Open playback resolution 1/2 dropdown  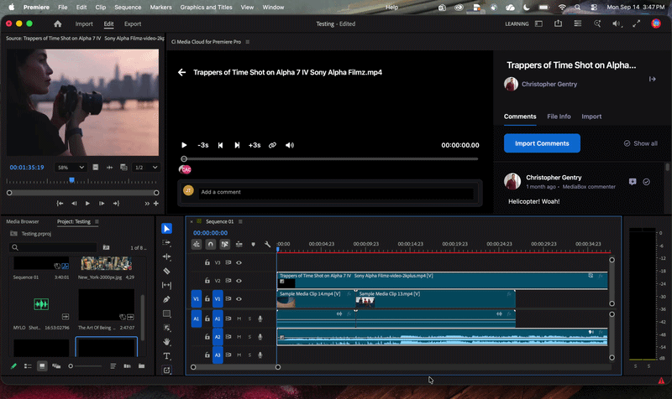[x=145, y=167]
